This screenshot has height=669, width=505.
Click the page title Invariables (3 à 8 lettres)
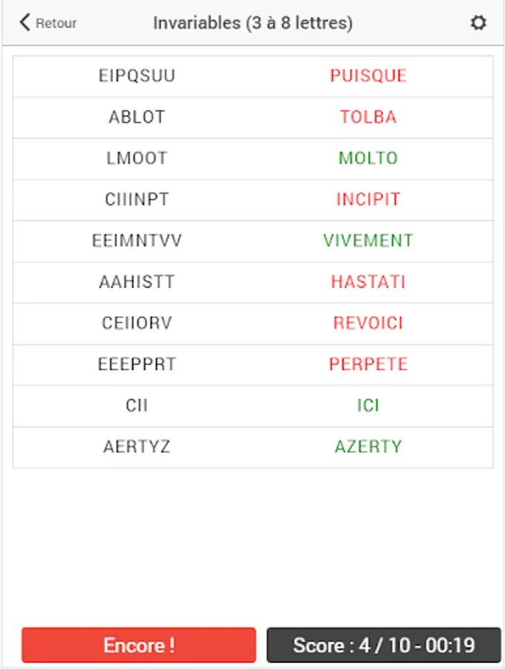point(252,23)
